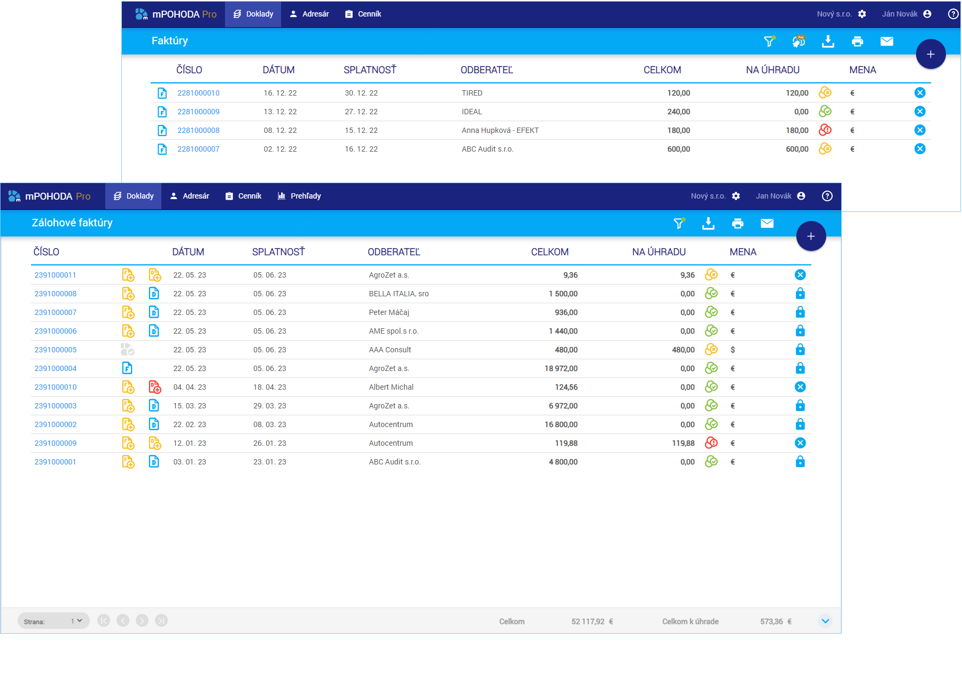The width and height of the screenshot is (962, 694).
Task: Delete advance invoice 2391000010
Action: point(800,387)
